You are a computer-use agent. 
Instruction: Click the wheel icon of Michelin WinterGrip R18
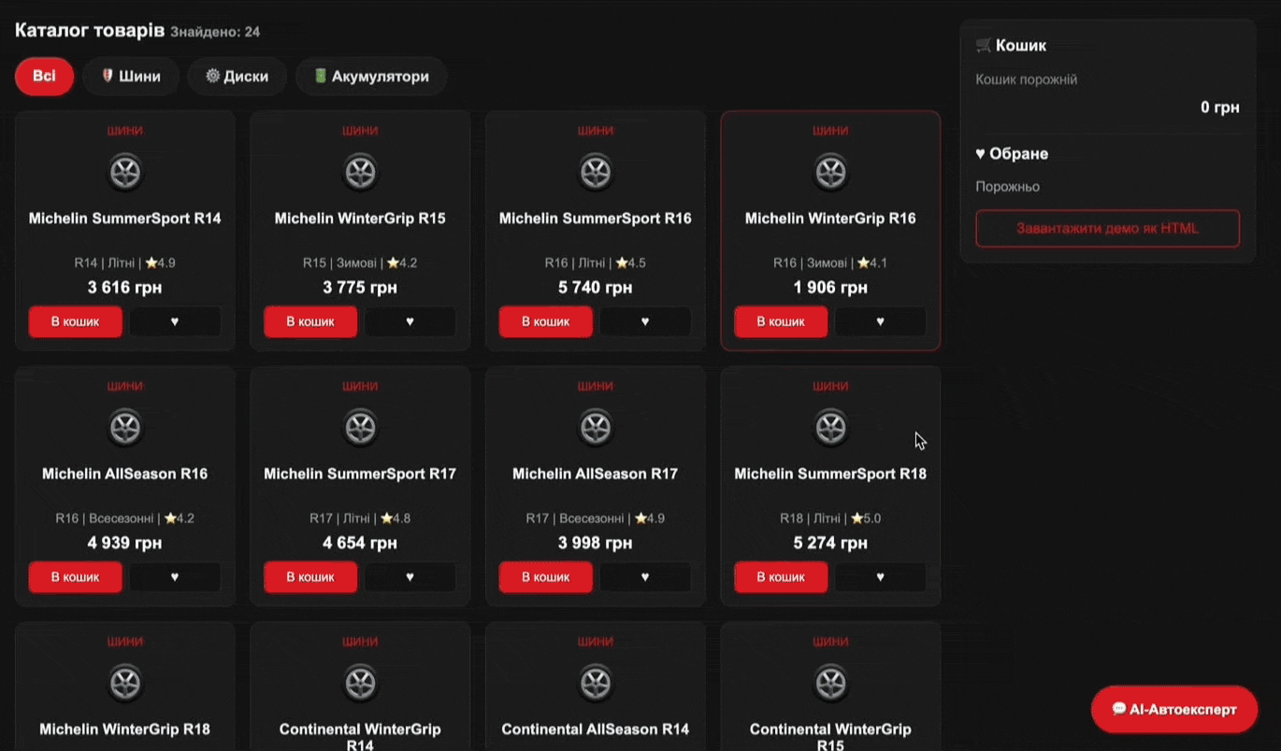click(x=125, y=684)
